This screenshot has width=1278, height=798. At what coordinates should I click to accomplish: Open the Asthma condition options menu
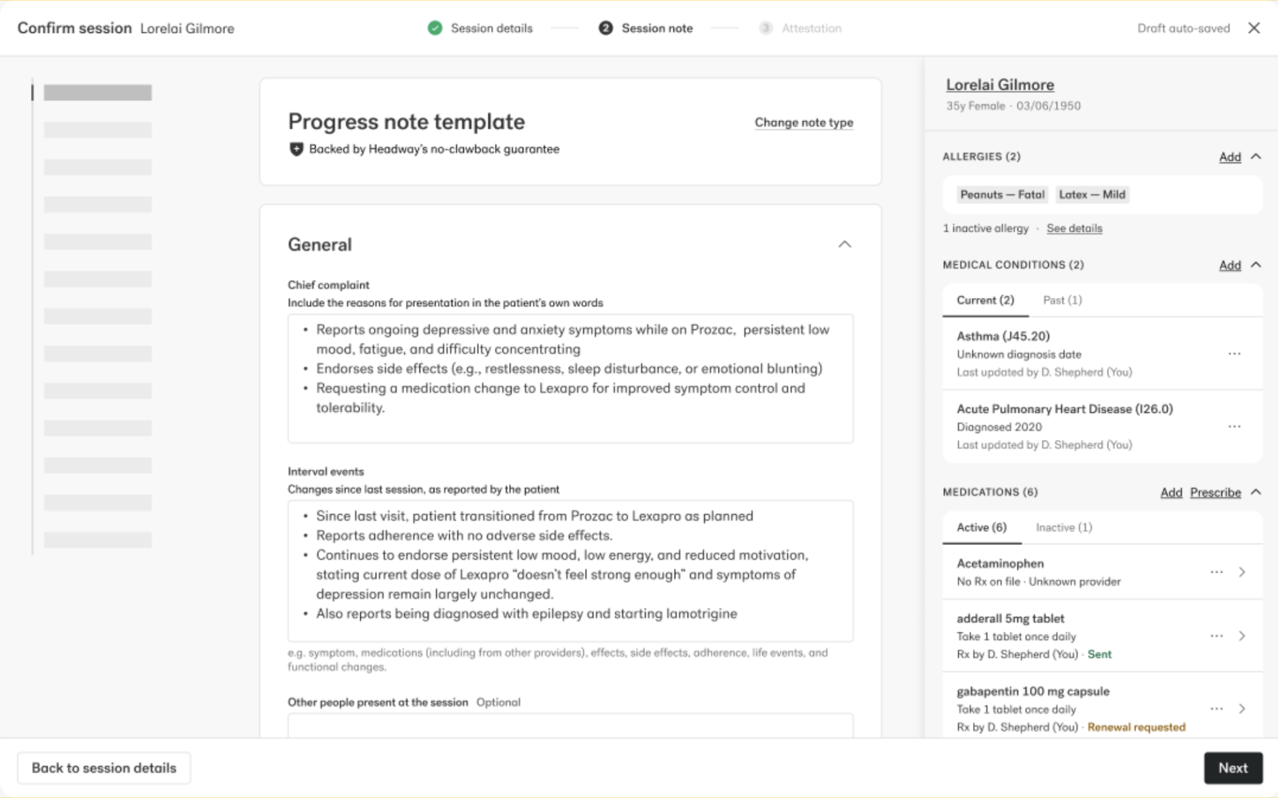coord(1234,354)
